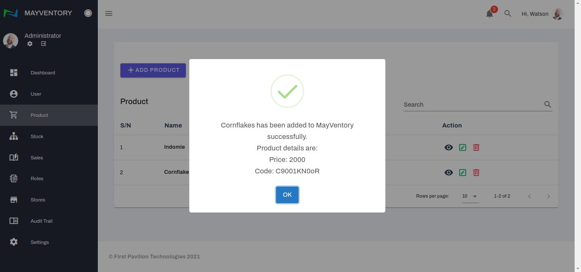581x272 pixels.
Task: Open Stock in the sidebar
Action: point(37,136)
